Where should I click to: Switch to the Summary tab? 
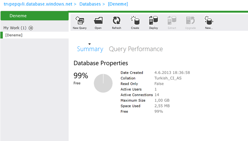tap(90, 49)
